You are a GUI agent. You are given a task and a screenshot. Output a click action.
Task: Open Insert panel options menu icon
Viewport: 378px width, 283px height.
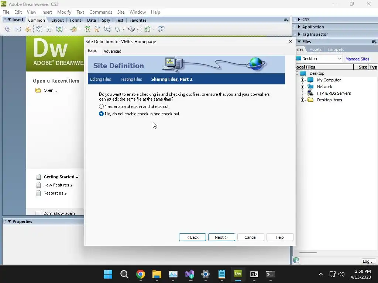pos(286,20)
